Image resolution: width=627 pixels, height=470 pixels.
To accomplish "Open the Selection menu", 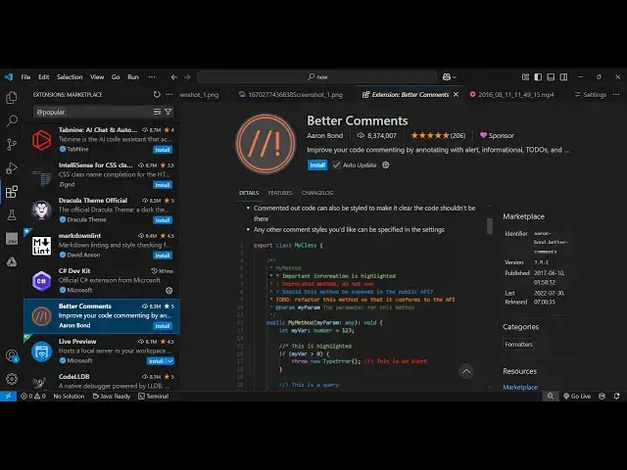I will 70,76.
